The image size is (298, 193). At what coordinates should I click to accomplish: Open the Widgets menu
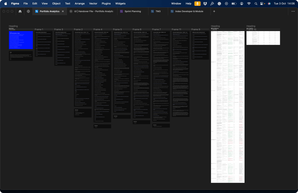[x=120, y=3]
